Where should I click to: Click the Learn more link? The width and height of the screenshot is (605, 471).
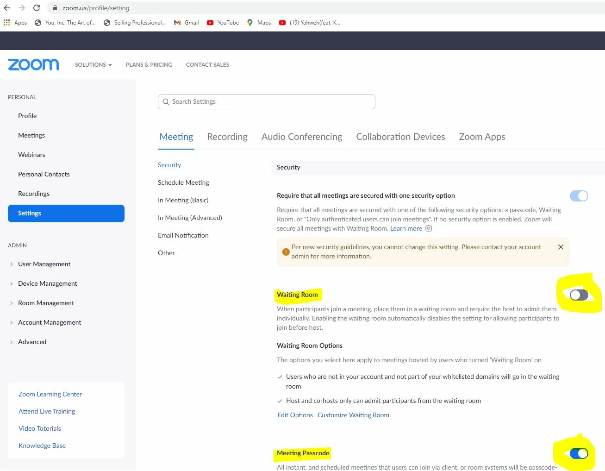[x=406, y=228]
